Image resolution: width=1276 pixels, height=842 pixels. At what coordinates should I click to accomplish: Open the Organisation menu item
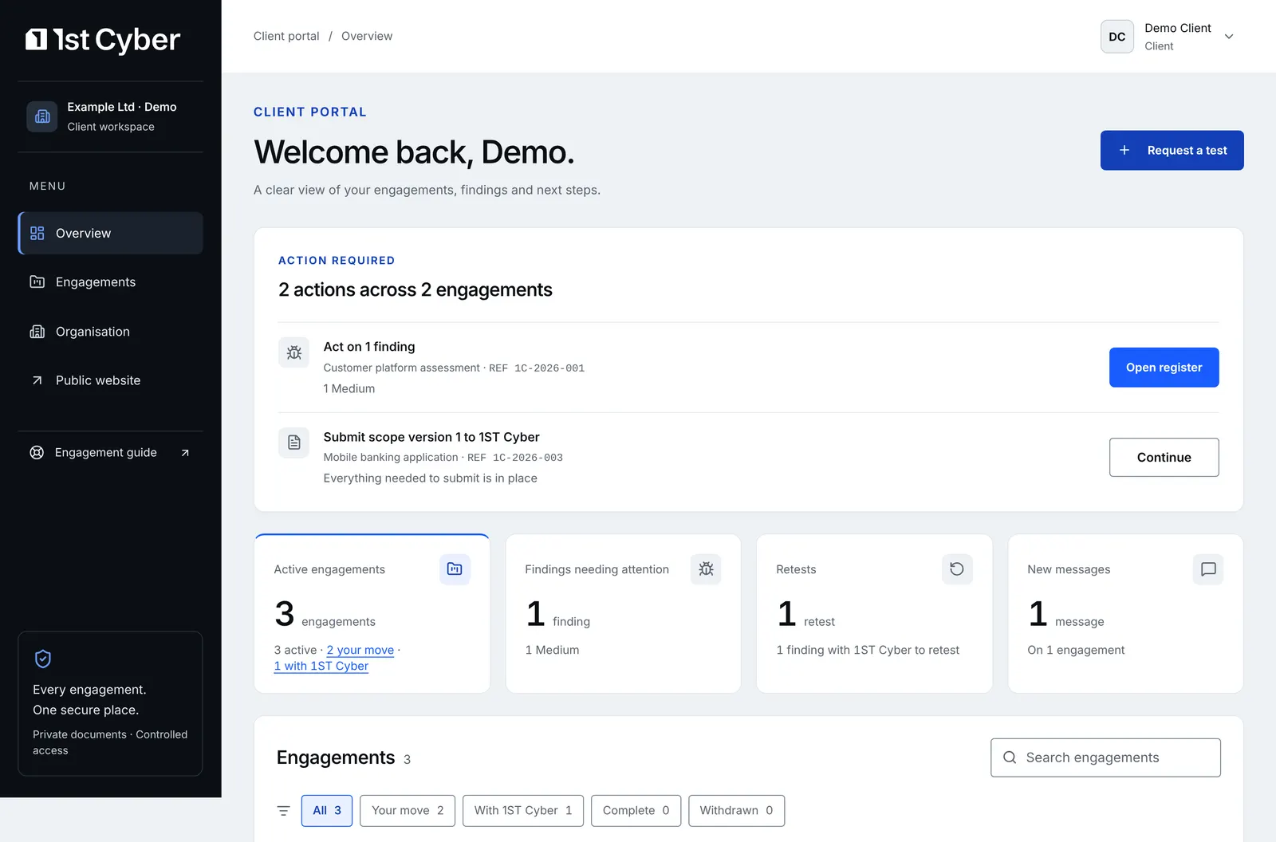[x=110, y=332]
